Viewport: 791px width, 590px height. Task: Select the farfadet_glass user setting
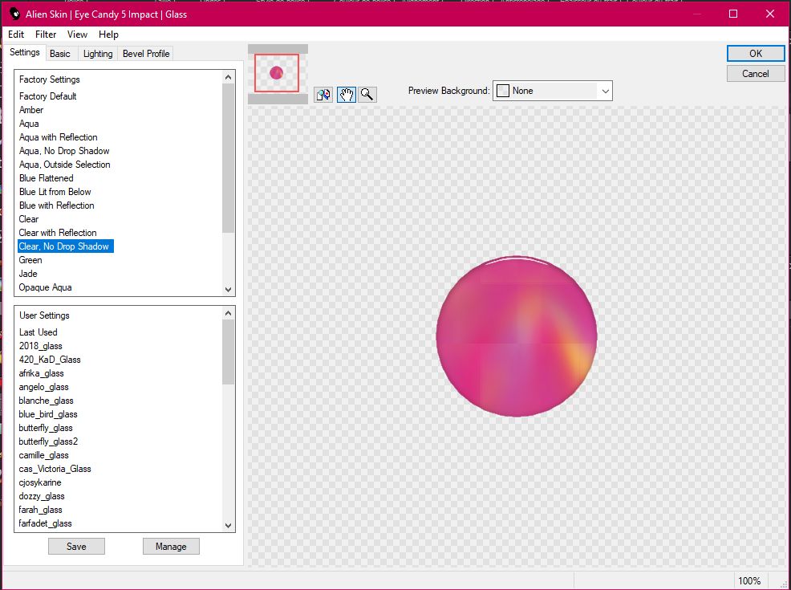(46, 523)
